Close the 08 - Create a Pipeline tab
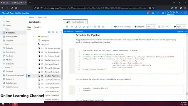Screen dimensions: 188x106 click(x=85, y=22)
